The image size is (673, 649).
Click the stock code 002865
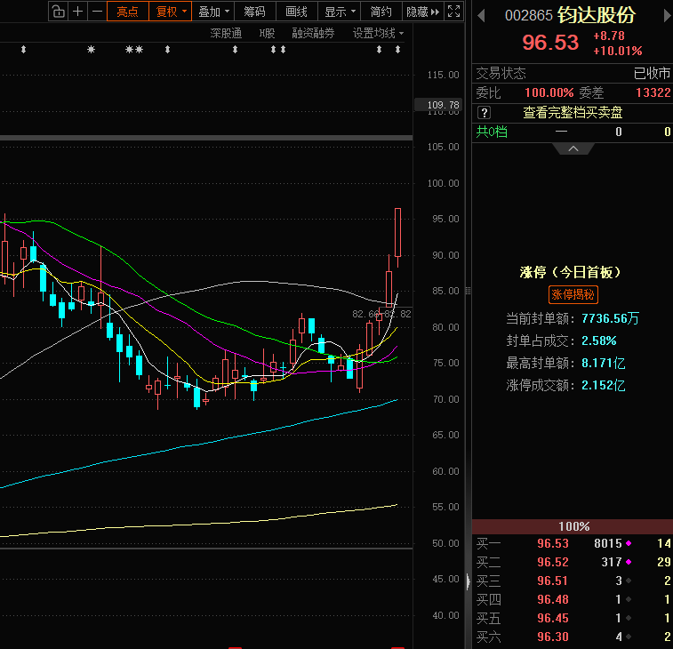coord(529,15)
